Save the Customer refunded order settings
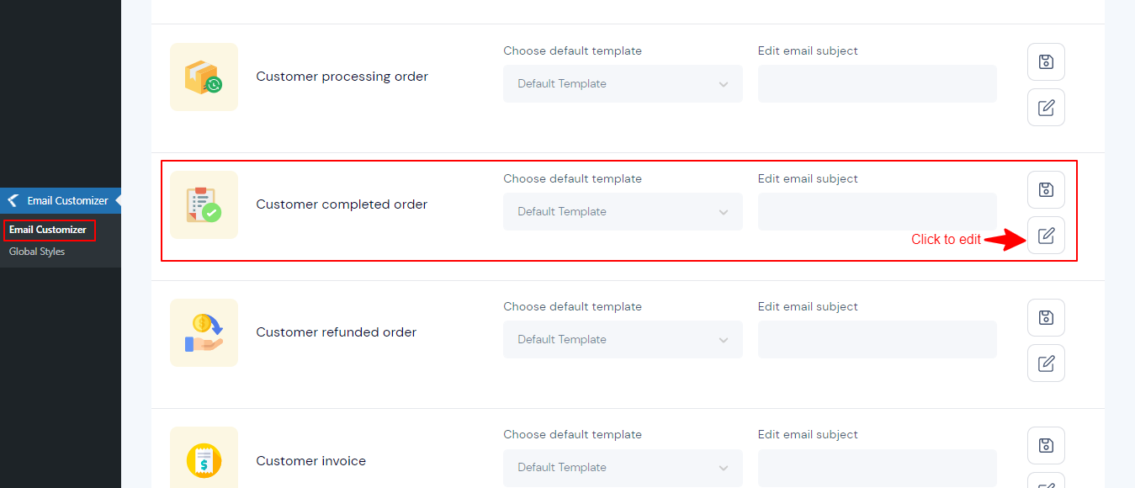This screenshot has width=1135, height=488. click(1046, 317)
